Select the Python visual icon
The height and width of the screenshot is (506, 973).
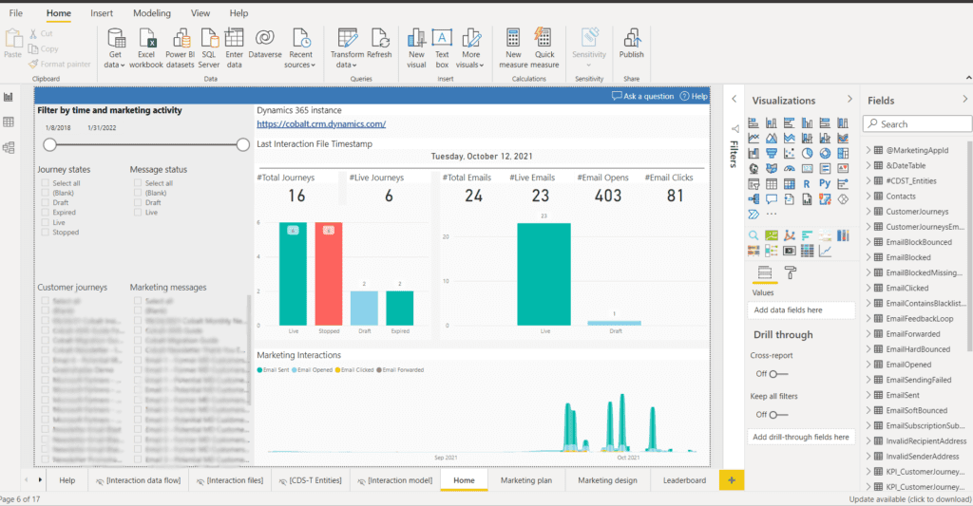(x=825, y=183)
